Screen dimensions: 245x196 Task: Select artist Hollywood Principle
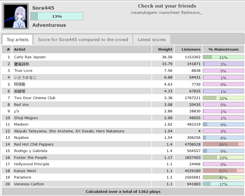[x=32, y=164]
